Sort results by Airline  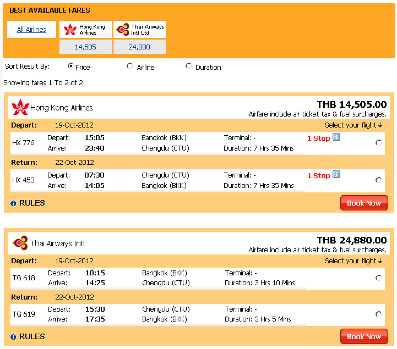(x=129, y=66)
